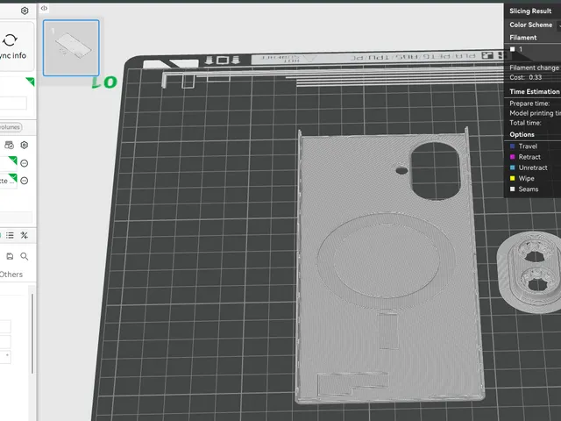Open the first filament preset dropdown
561x421 pixels.
point(8,163)
